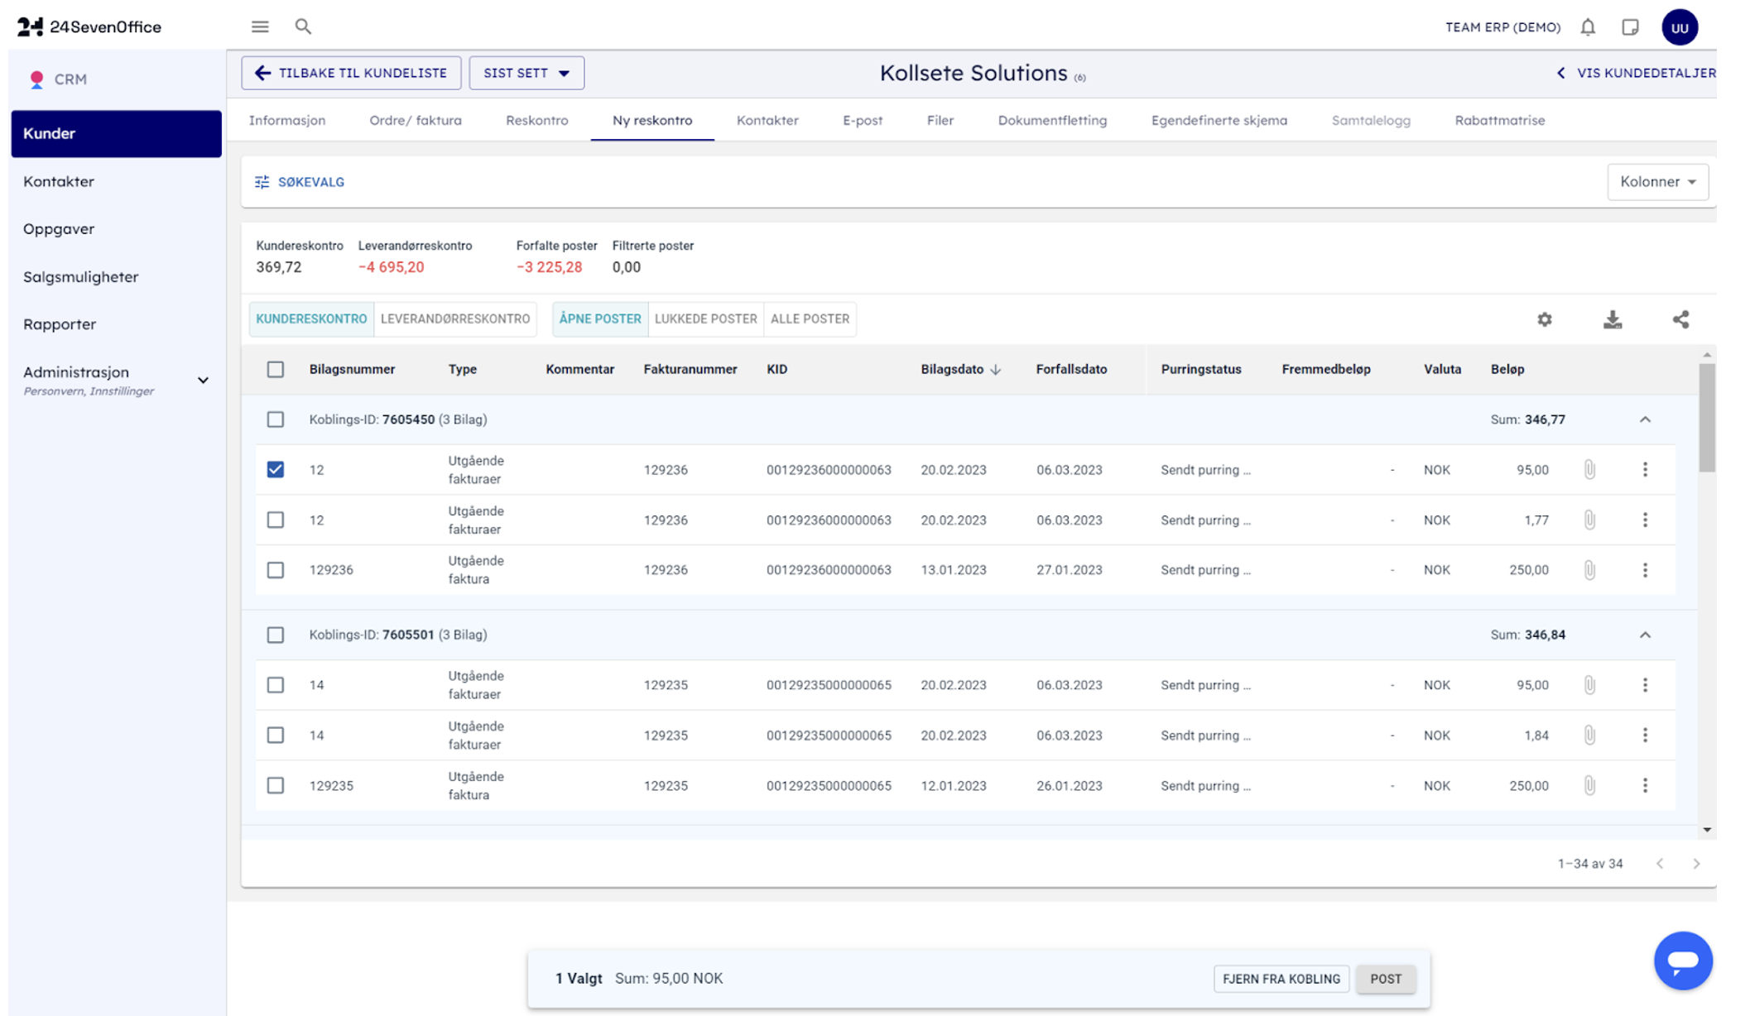
Task: Select the Koblings-ID 7605450 group checkbox
Action: (x=276, y=419)
